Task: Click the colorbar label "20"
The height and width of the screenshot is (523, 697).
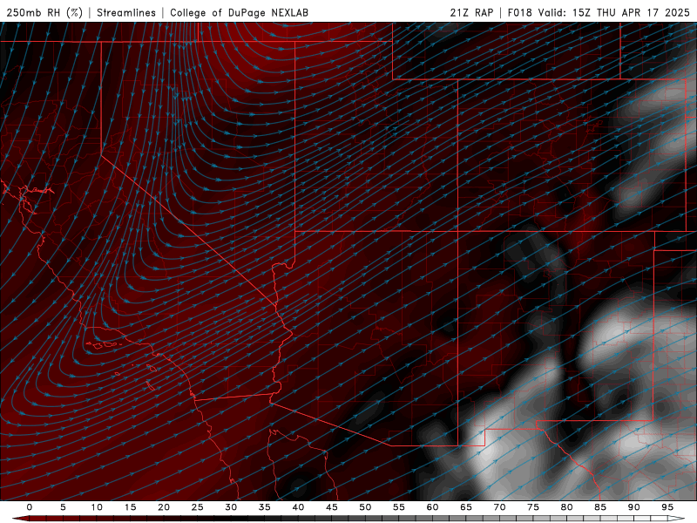Action: tap(164, 507)
